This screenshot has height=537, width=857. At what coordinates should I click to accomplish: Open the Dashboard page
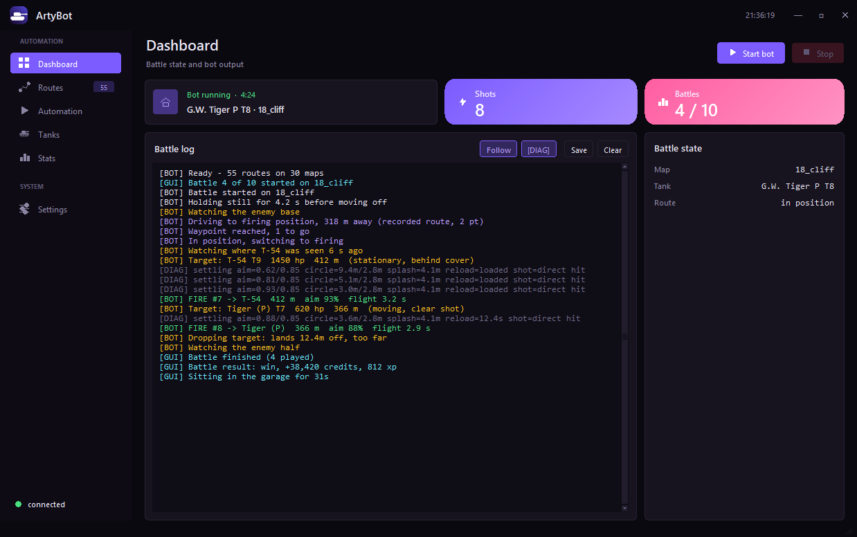point(66,64)
